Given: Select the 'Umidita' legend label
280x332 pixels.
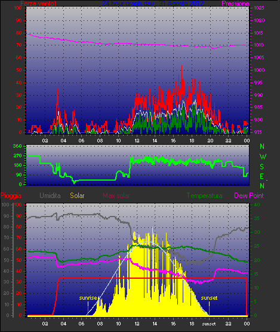Looking at the screenshot, I should pos(50,196).
